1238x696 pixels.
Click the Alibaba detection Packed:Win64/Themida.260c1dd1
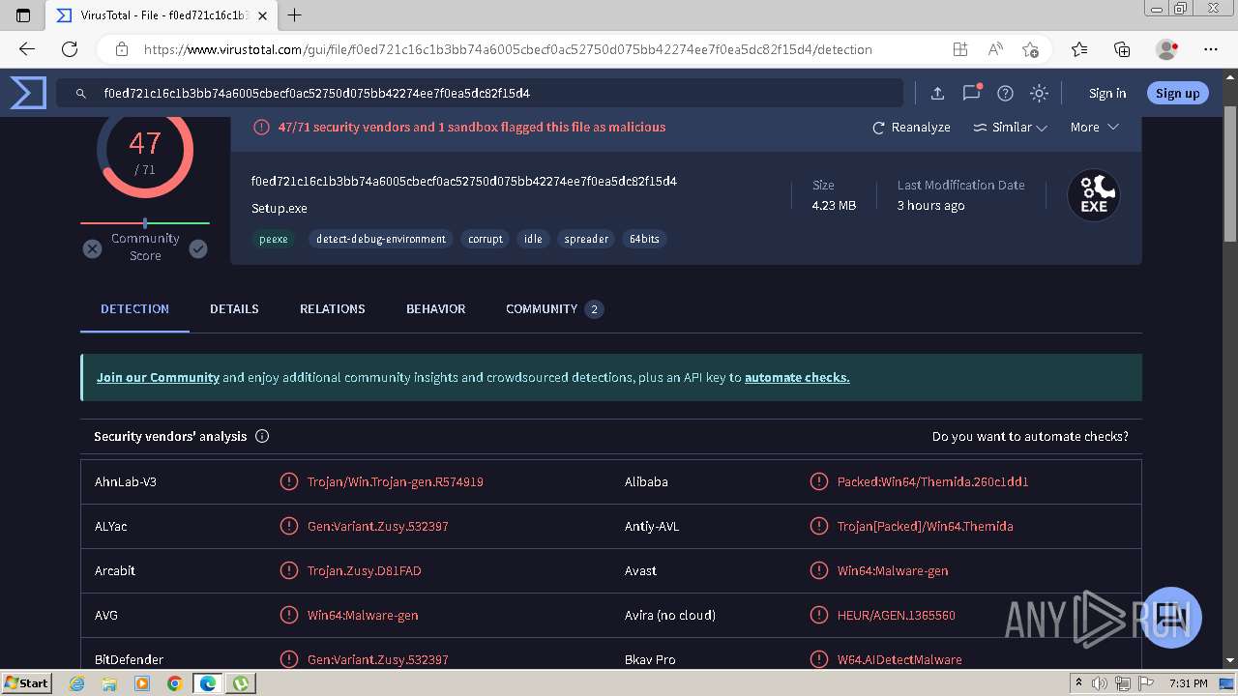[x=932, y=481]
